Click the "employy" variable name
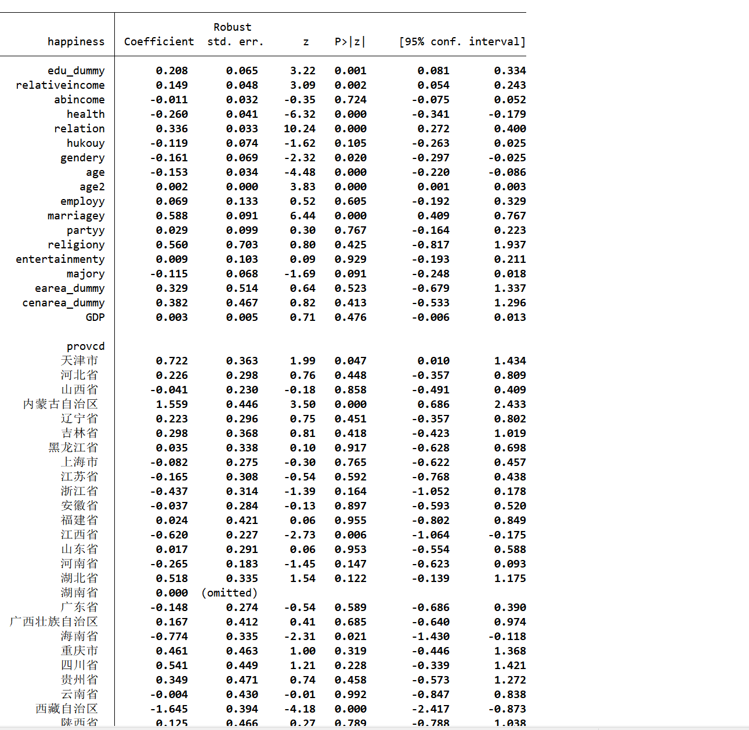The height and width of the screenshot is (730, 749). pyautogui.click(x=82, y=201)
